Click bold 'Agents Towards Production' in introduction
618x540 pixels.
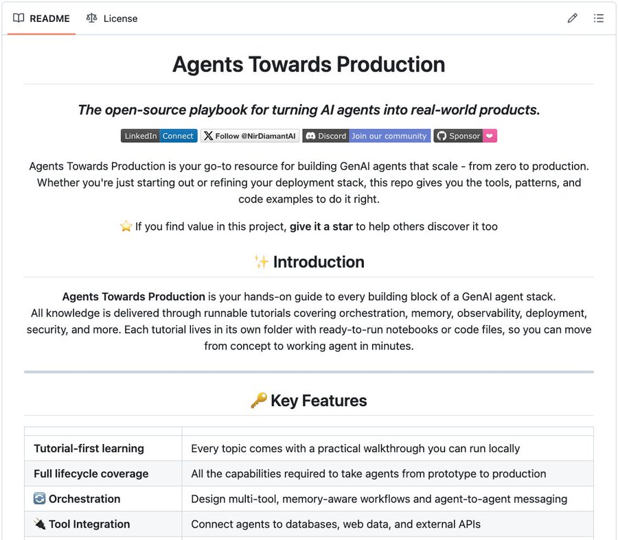[x=134, y=296]
